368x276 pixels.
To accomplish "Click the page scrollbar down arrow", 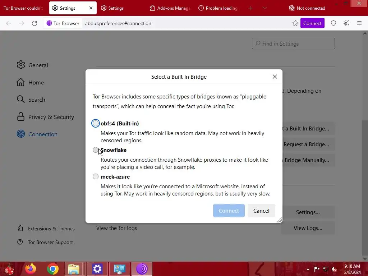I will [365, 258].
